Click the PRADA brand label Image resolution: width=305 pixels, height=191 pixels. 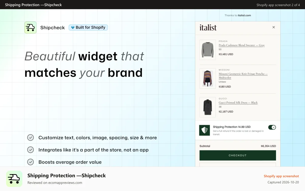pyautogui.click(x=223, y=41)
